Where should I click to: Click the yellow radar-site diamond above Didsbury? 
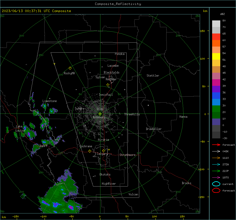(x=100, y=114)
